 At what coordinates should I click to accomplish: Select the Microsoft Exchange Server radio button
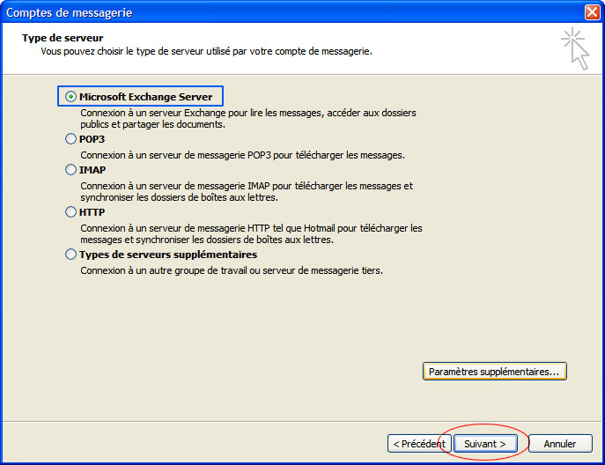coord(70,97)
